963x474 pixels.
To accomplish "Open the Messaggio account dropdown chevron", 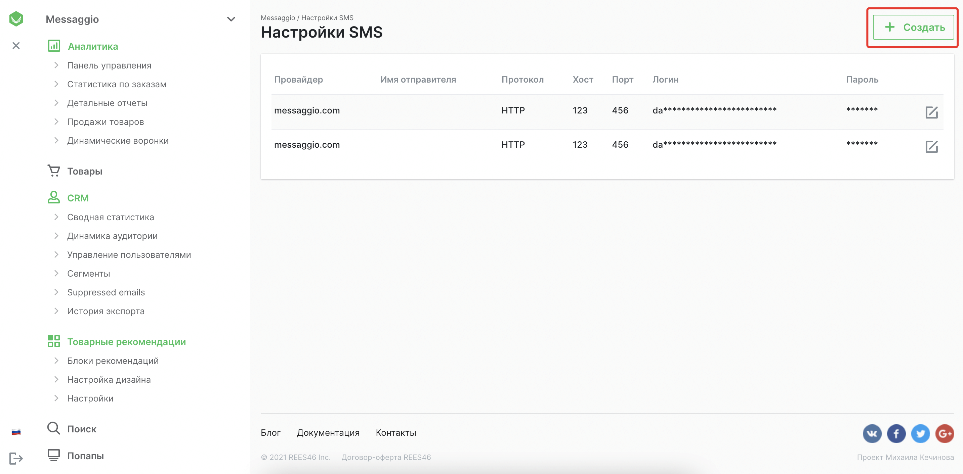I will [231, 18].
